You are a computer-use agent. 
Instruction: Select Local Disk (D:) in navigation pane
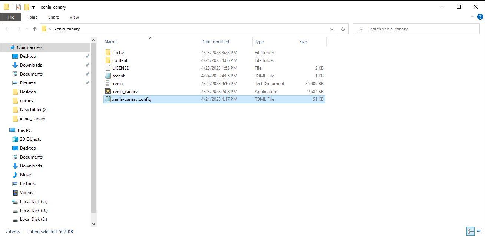click(x=34, y=210)
